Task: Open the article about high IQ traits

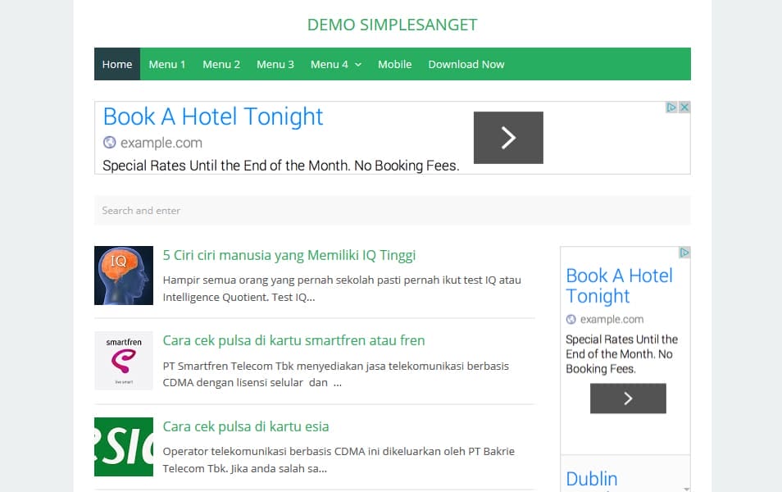Action: pyautogui.click(x=289, y=255)
